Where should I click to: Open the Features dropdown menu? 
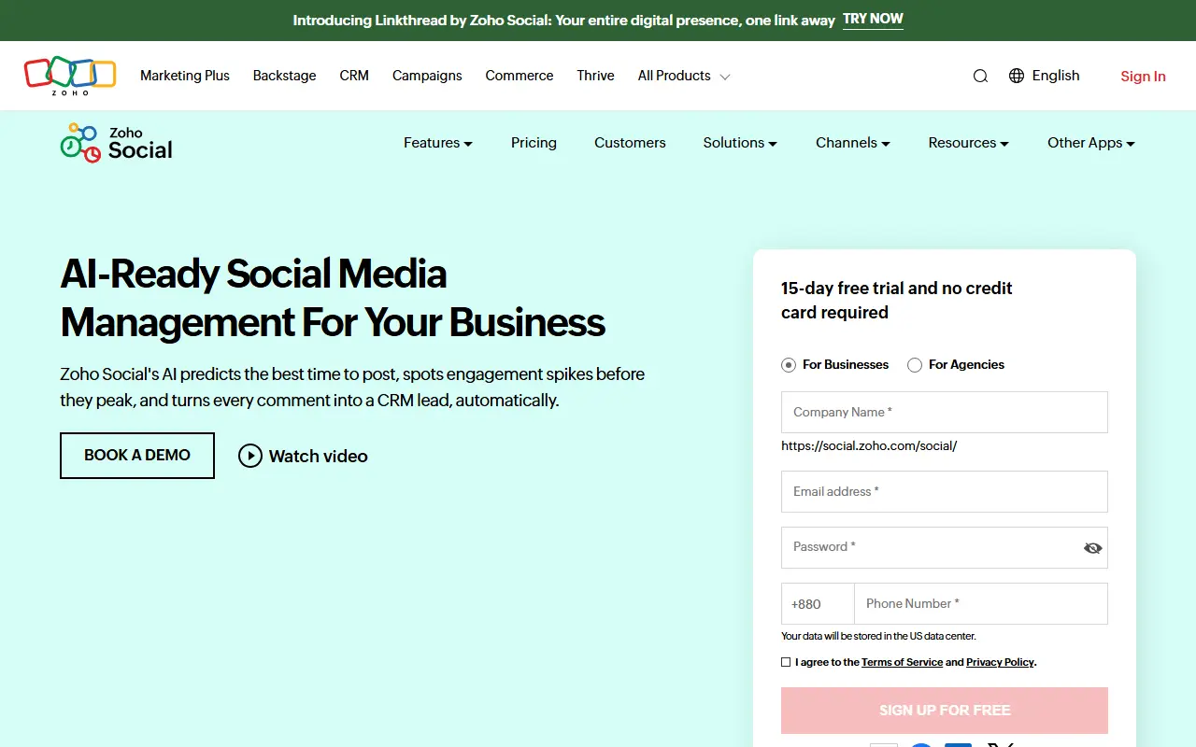(x=438, y=143)
